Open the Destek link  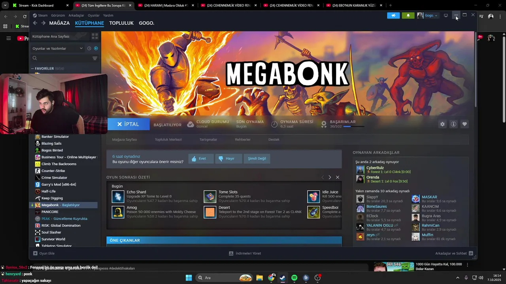pyautogui.click(x=274, y=140)
